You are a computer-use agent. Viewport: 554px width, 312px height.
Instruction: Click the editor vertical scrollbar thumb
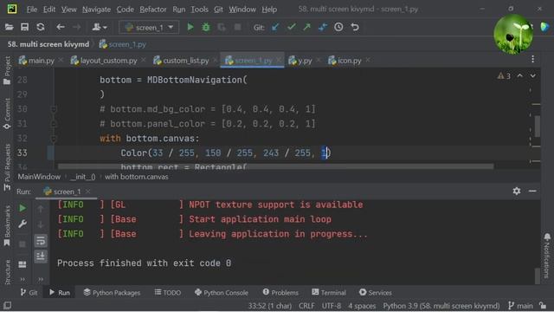(x=538, y=127)
